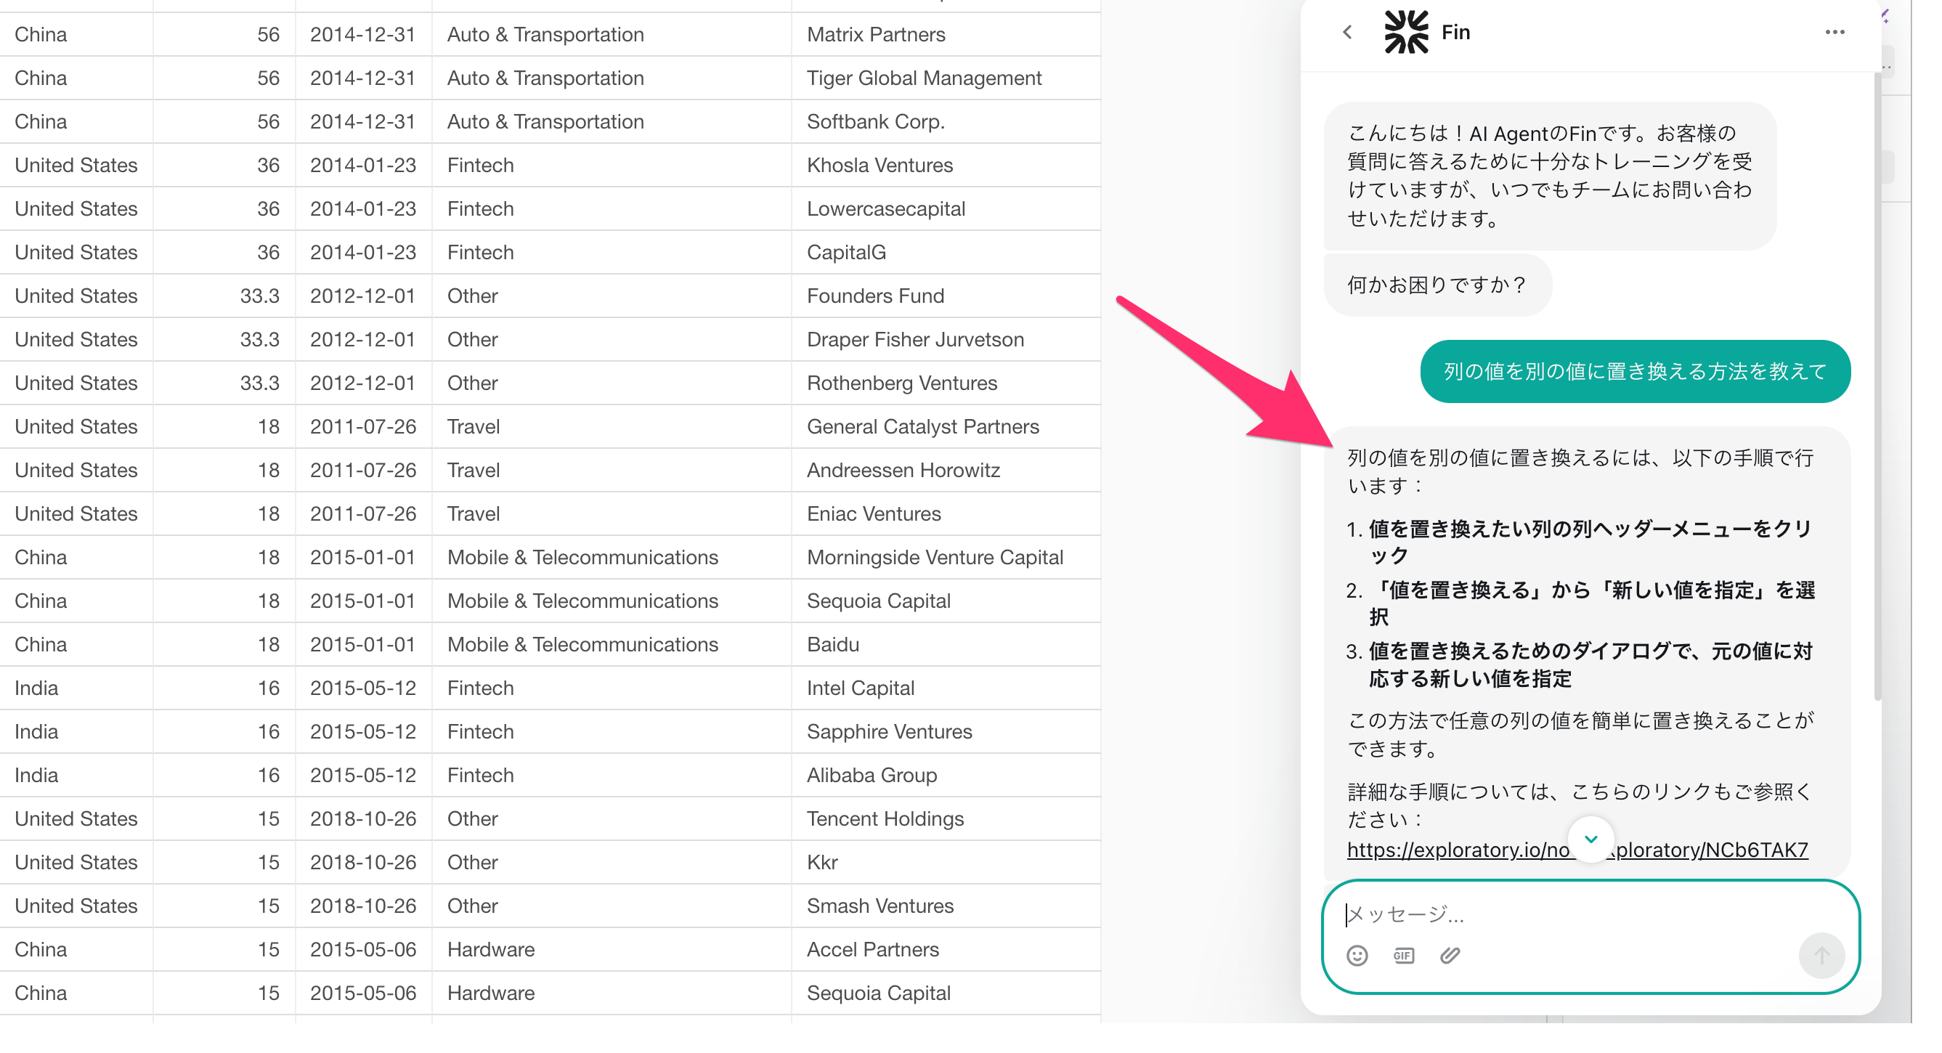Click '2012-12-01' in the Draper Fisher Jurvetson row
Image resolution: width=1942 pixels, height=1053 pixels.
point(362,340)
